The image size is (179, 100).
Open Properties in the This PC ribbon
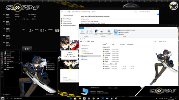coord(82,32)
